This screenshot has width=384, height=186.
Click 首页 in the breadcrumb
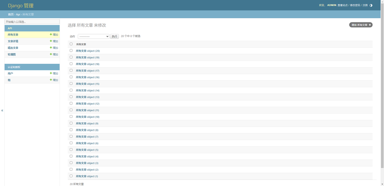[x=11, y=14]
